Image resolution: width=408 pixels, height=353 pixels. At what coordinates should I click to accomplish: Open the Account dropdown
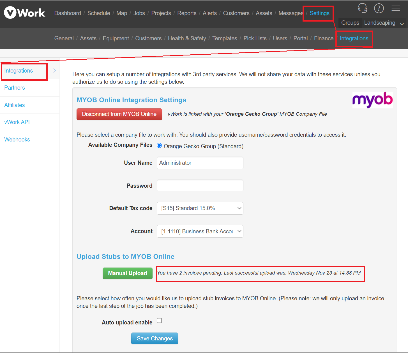(x=200, y=231)
